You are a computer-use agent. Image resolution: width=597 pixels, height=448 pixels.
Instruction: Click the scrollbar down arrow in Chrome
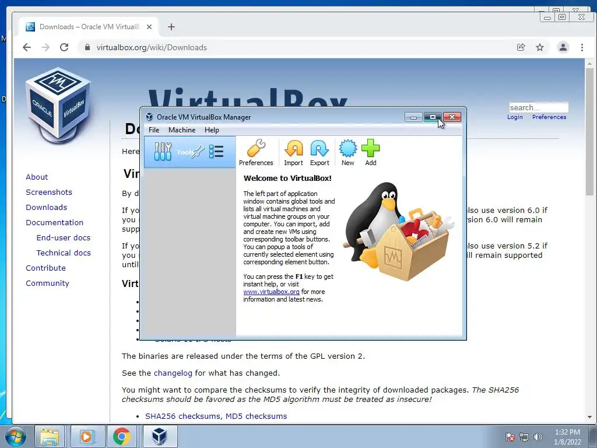[x=589, y=418]
